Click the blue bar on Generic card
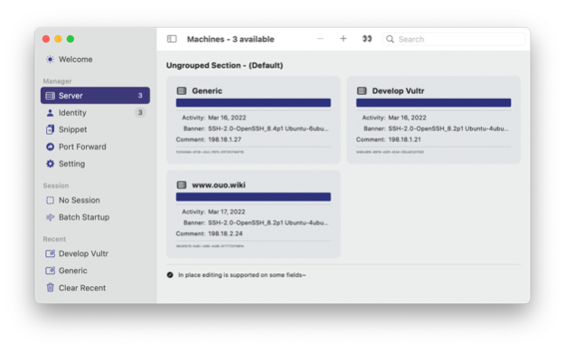 tap(253, 103)
